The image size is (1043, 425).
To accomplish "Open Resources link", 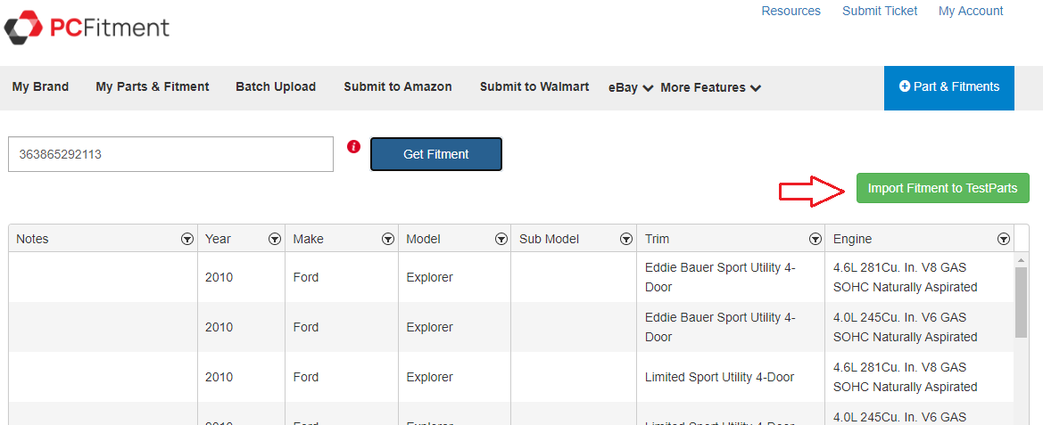I will [791, 12].
